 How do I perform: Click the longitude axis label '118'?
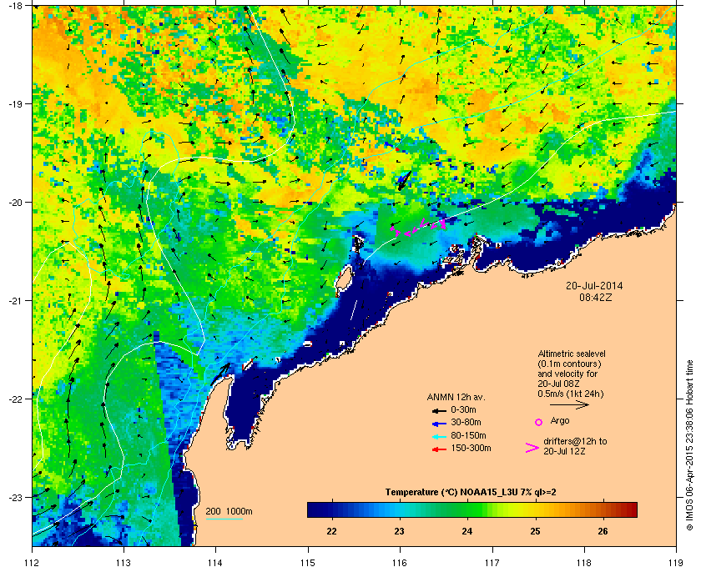[x=584, y=562]
